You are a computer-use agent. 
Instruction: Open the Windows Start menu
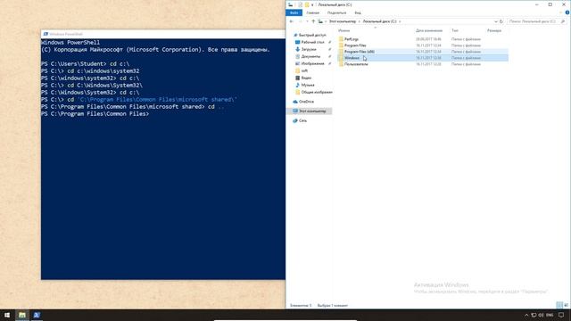coord(7,315)
